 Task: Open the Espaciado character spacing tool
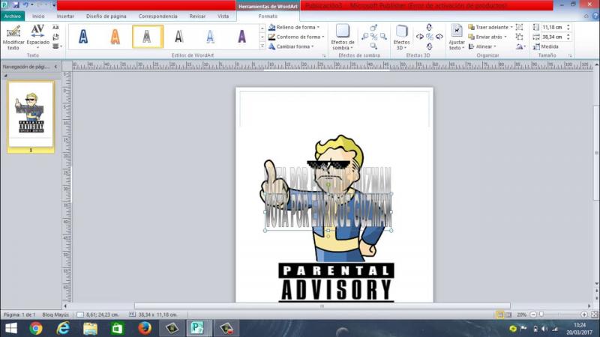coord(37,37)
